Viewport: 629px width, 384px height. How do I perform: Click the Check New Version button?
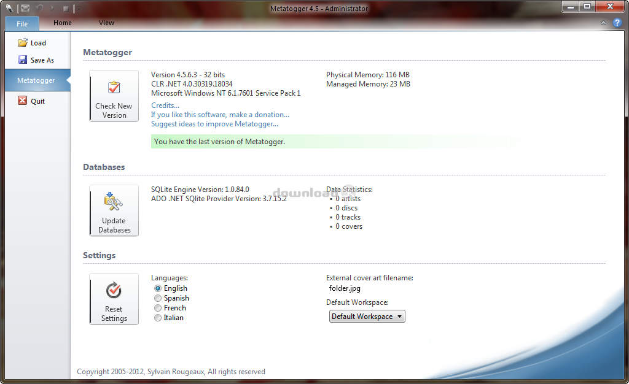(114, 96)
